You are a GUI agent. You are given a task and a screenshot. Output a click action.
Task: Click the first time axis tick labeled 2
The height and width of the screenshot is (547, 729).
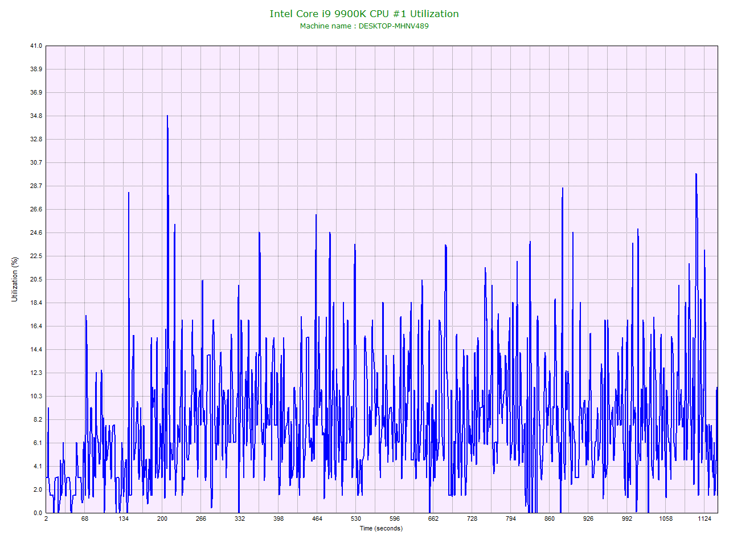click(x=46, y=519)
